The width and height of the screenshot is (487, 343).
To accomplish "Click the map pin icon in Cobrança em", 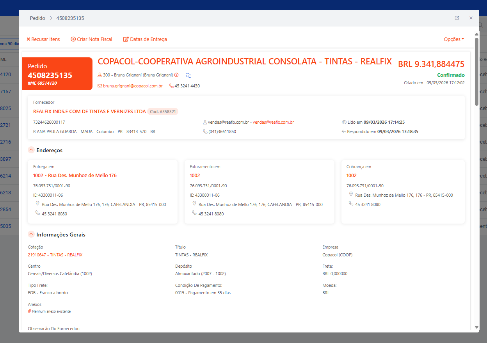I will tap(351, 194).
